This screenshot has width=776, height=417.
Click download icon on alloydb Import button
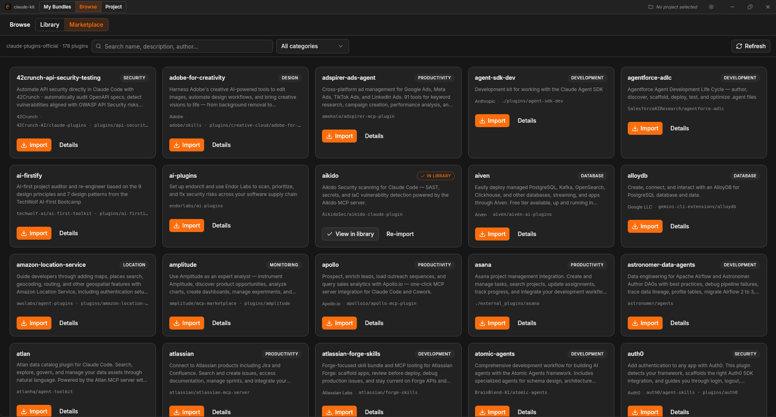coord(635,226)
